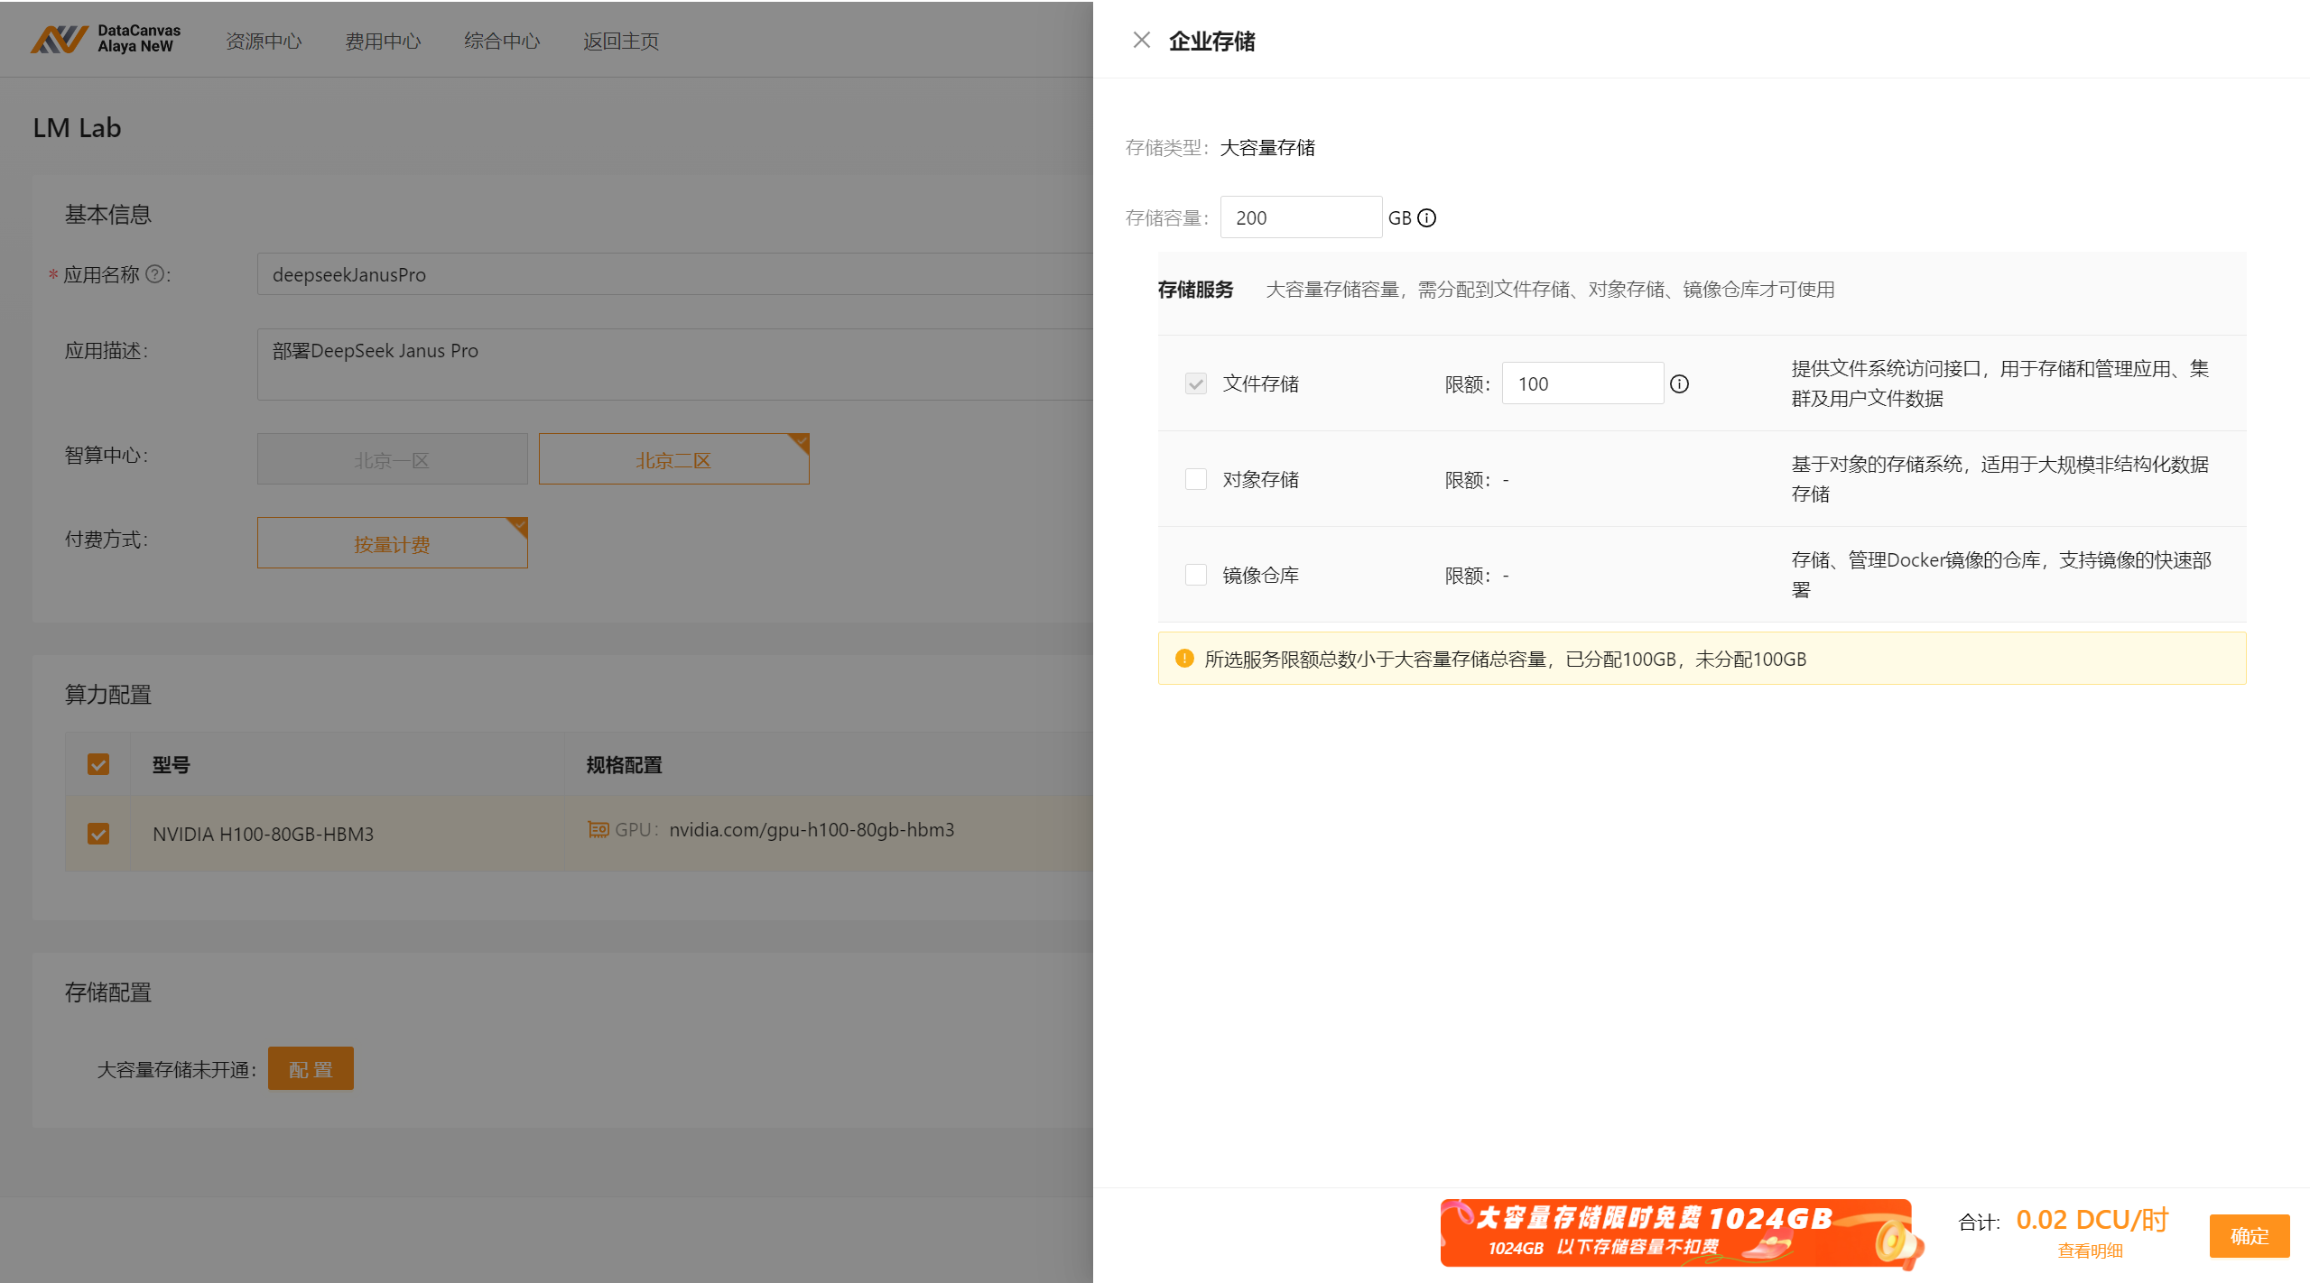Click the 确定 button
Image resolution: width=2310 pixels, height=1283 pixels.
coord(2248,1235)
